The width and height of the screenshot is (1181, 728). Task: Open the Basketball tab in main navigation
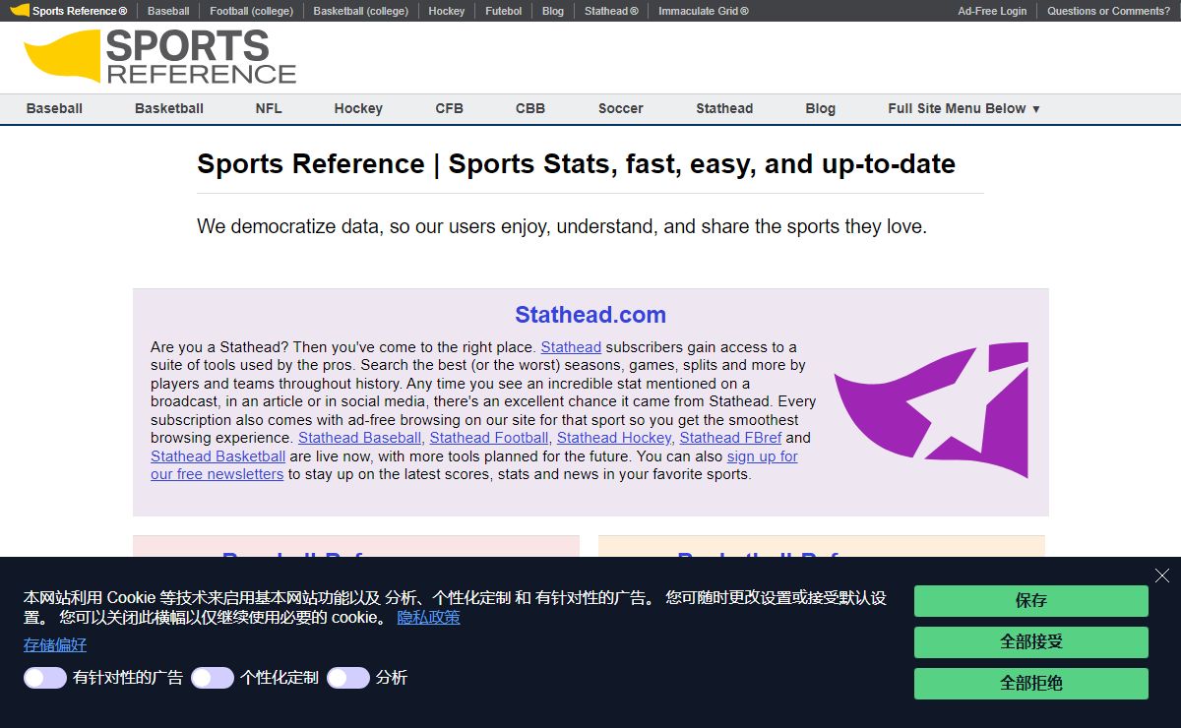click(x=169, y=108)
